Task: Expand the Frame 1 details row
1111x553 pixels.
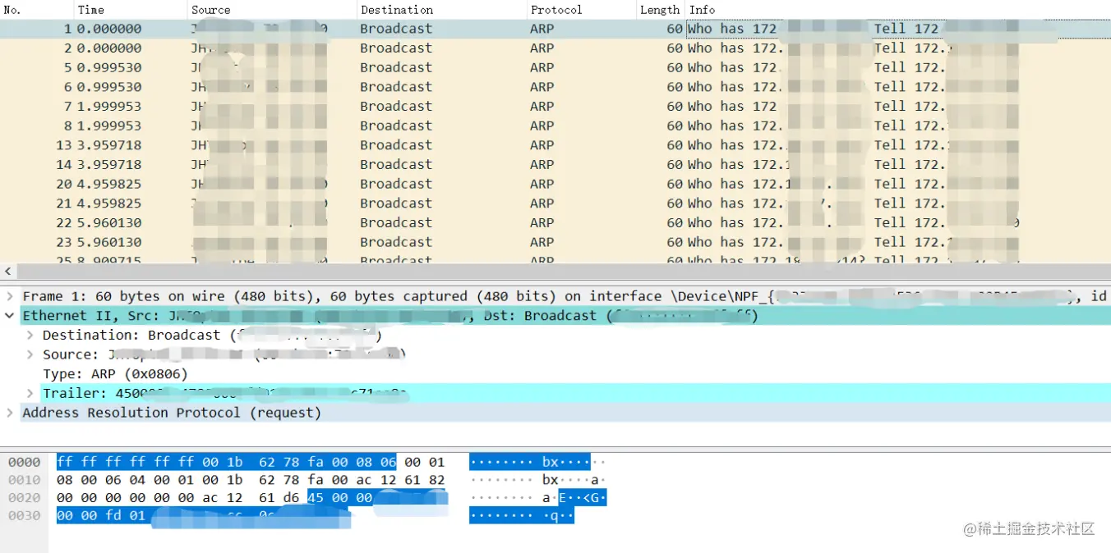Action: pos(10,296)
